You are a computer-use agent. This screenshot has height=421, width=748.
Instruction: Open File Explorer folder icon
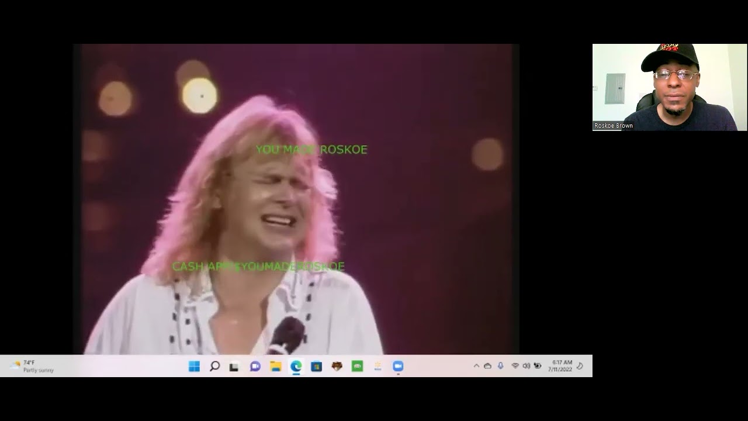pyautogui.click(x=275, y=366)
